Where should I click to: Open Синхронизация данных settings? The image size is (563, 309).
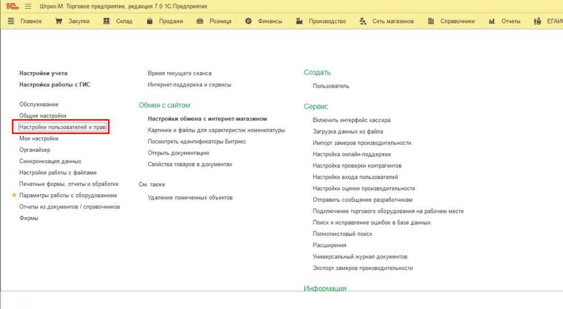click(x=50, y=161)
